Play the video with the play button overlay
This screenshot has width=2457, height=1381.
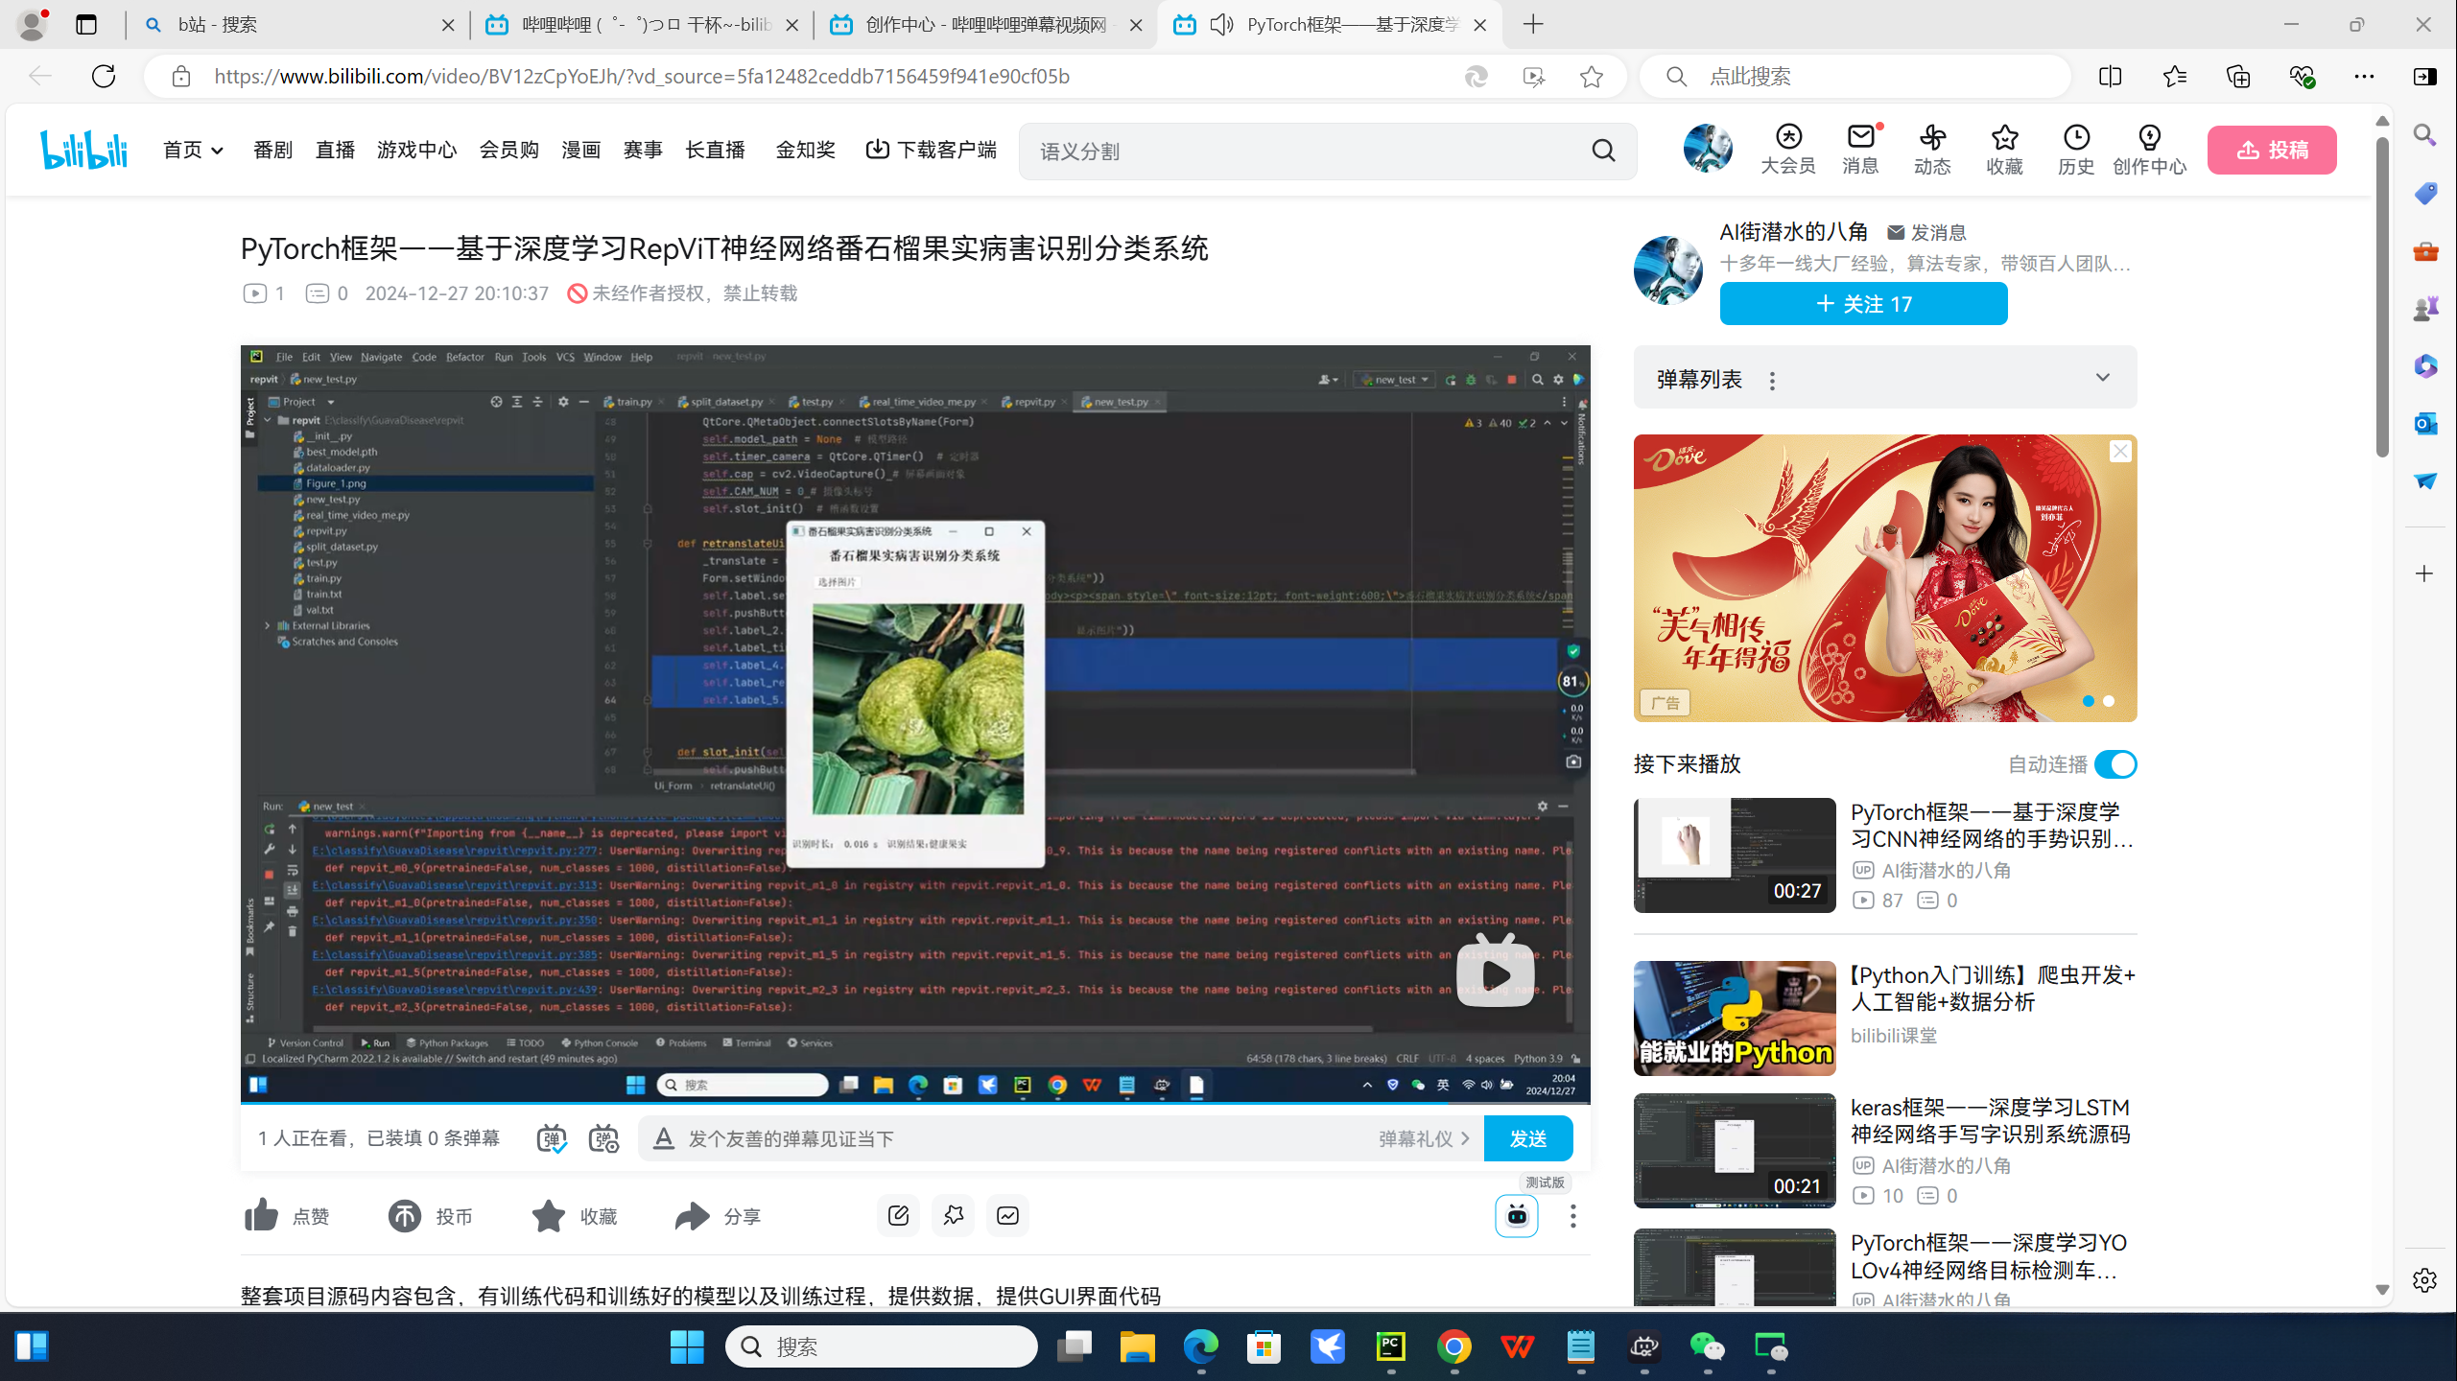pyautogui.click(x=1495, y=975)
